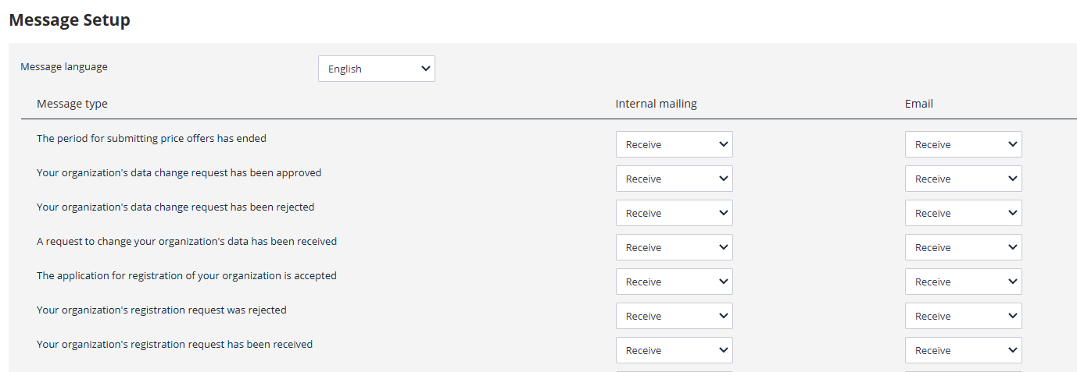This screenshot has height=372, width=1077.
Task: Open Email dropdown for registration request received
Action: coord(964,350)
